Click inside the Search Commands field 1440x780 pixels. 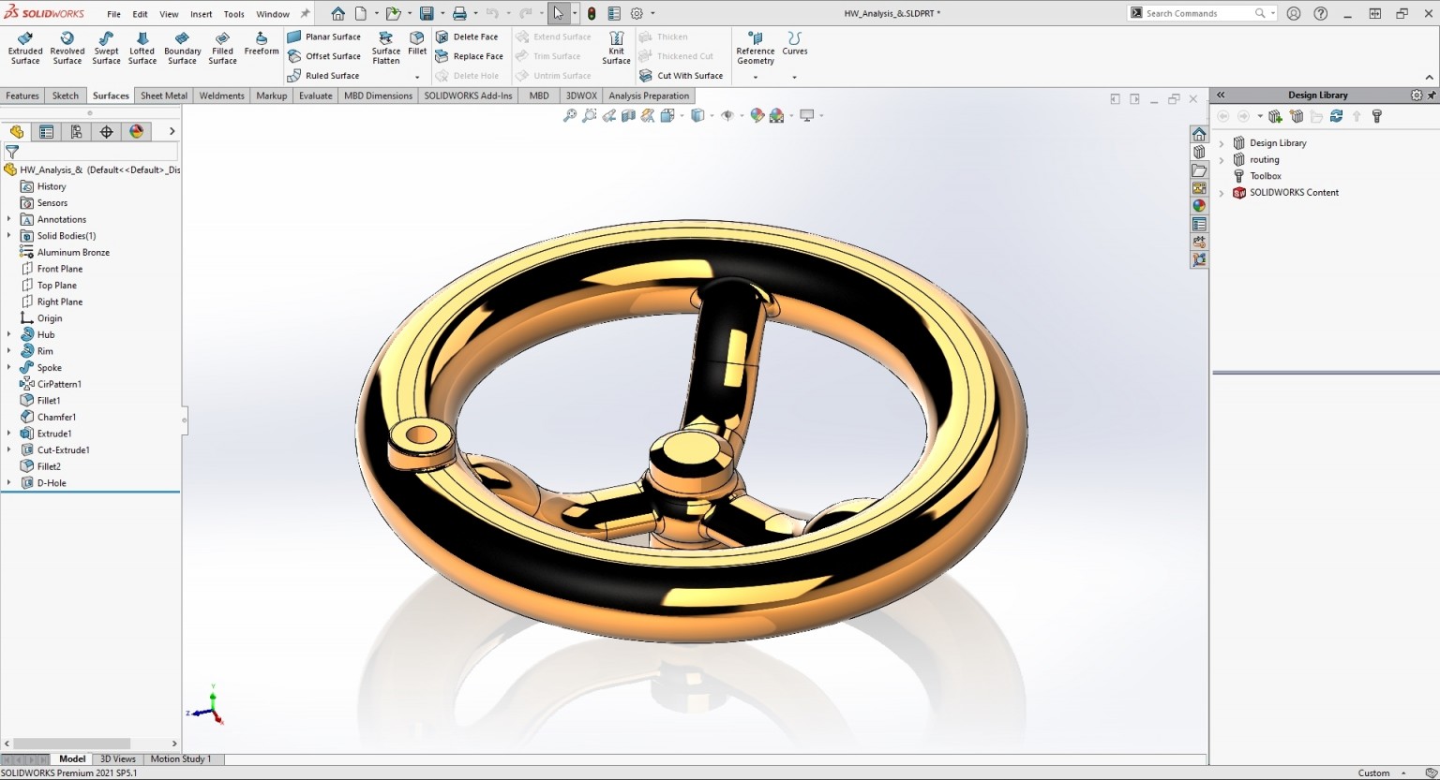click(x=1200, y=13)
